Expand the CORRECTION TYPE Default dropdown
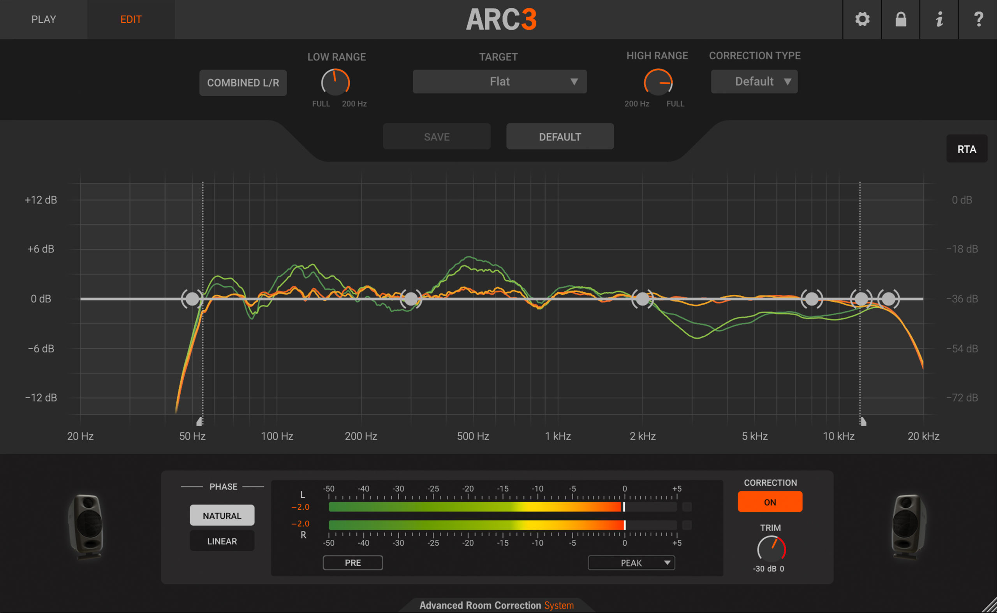 [x=754, y=81]
